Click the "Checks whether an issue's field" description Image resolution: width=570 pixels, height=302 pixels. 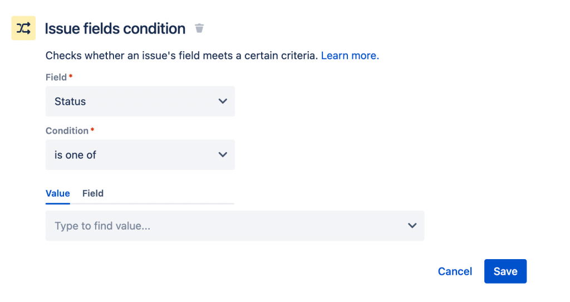pyautogui.click(x=181, y=56)
